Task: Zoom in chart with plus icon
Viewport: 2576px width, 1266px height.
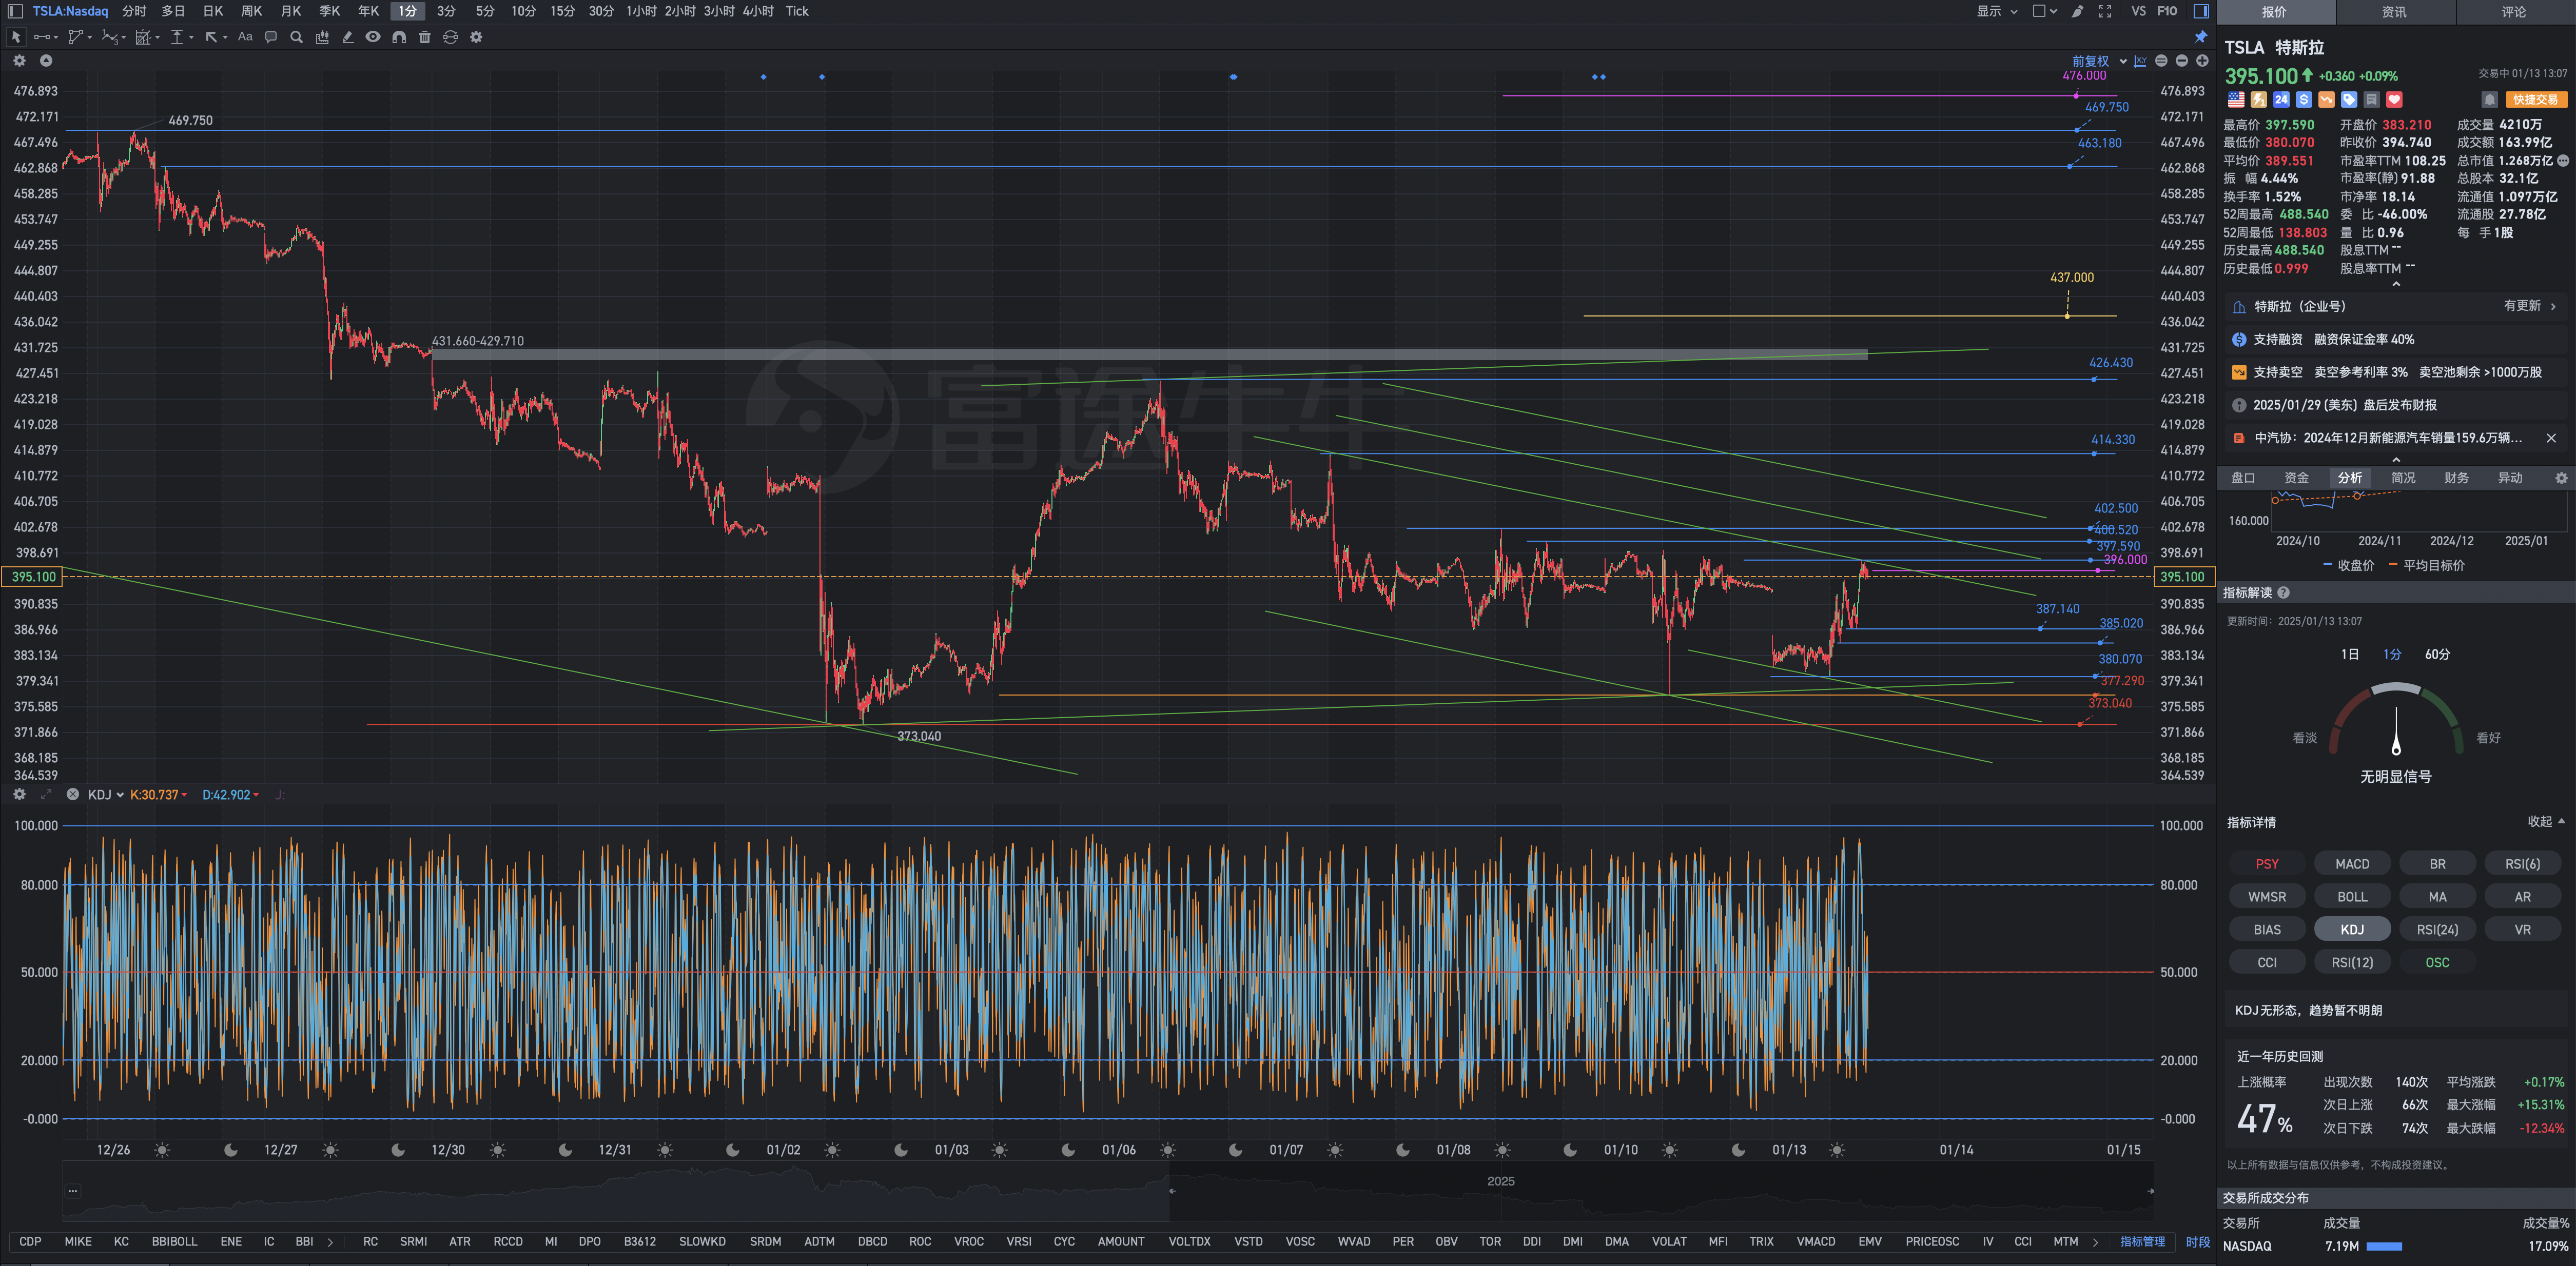Action: (2202, 61)
